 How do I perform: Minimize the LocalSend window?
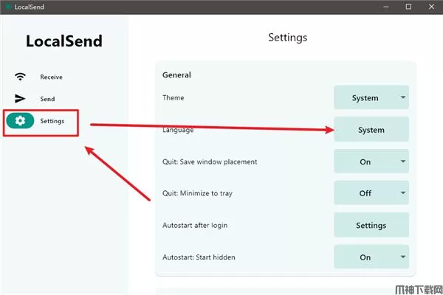(x=385, y=7)
